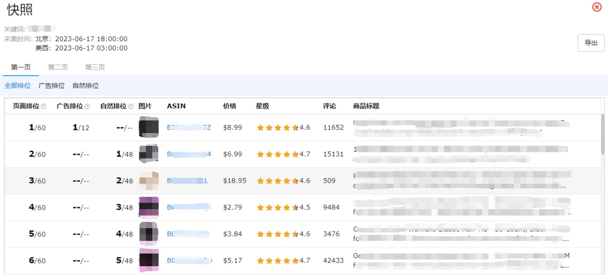Click product thumbnail in page rank 4 row
This screenshot has height=275, width=608.
point(148,207)
